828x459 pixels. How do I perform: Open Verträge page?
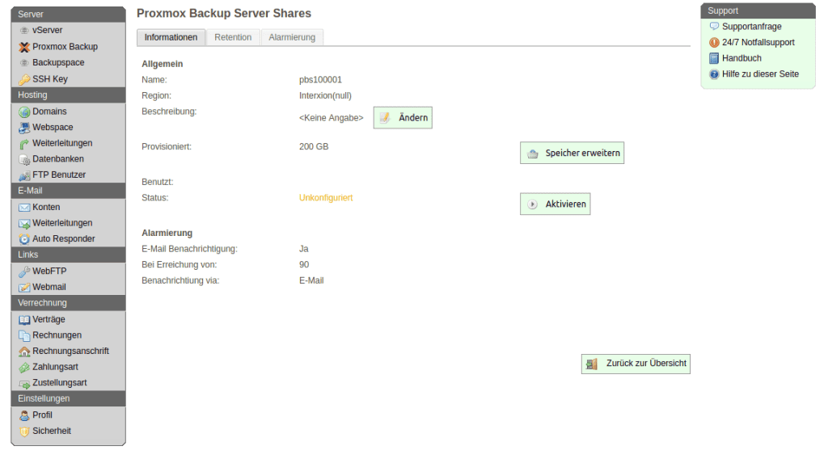pyautogui.click(x=49, y=320)
